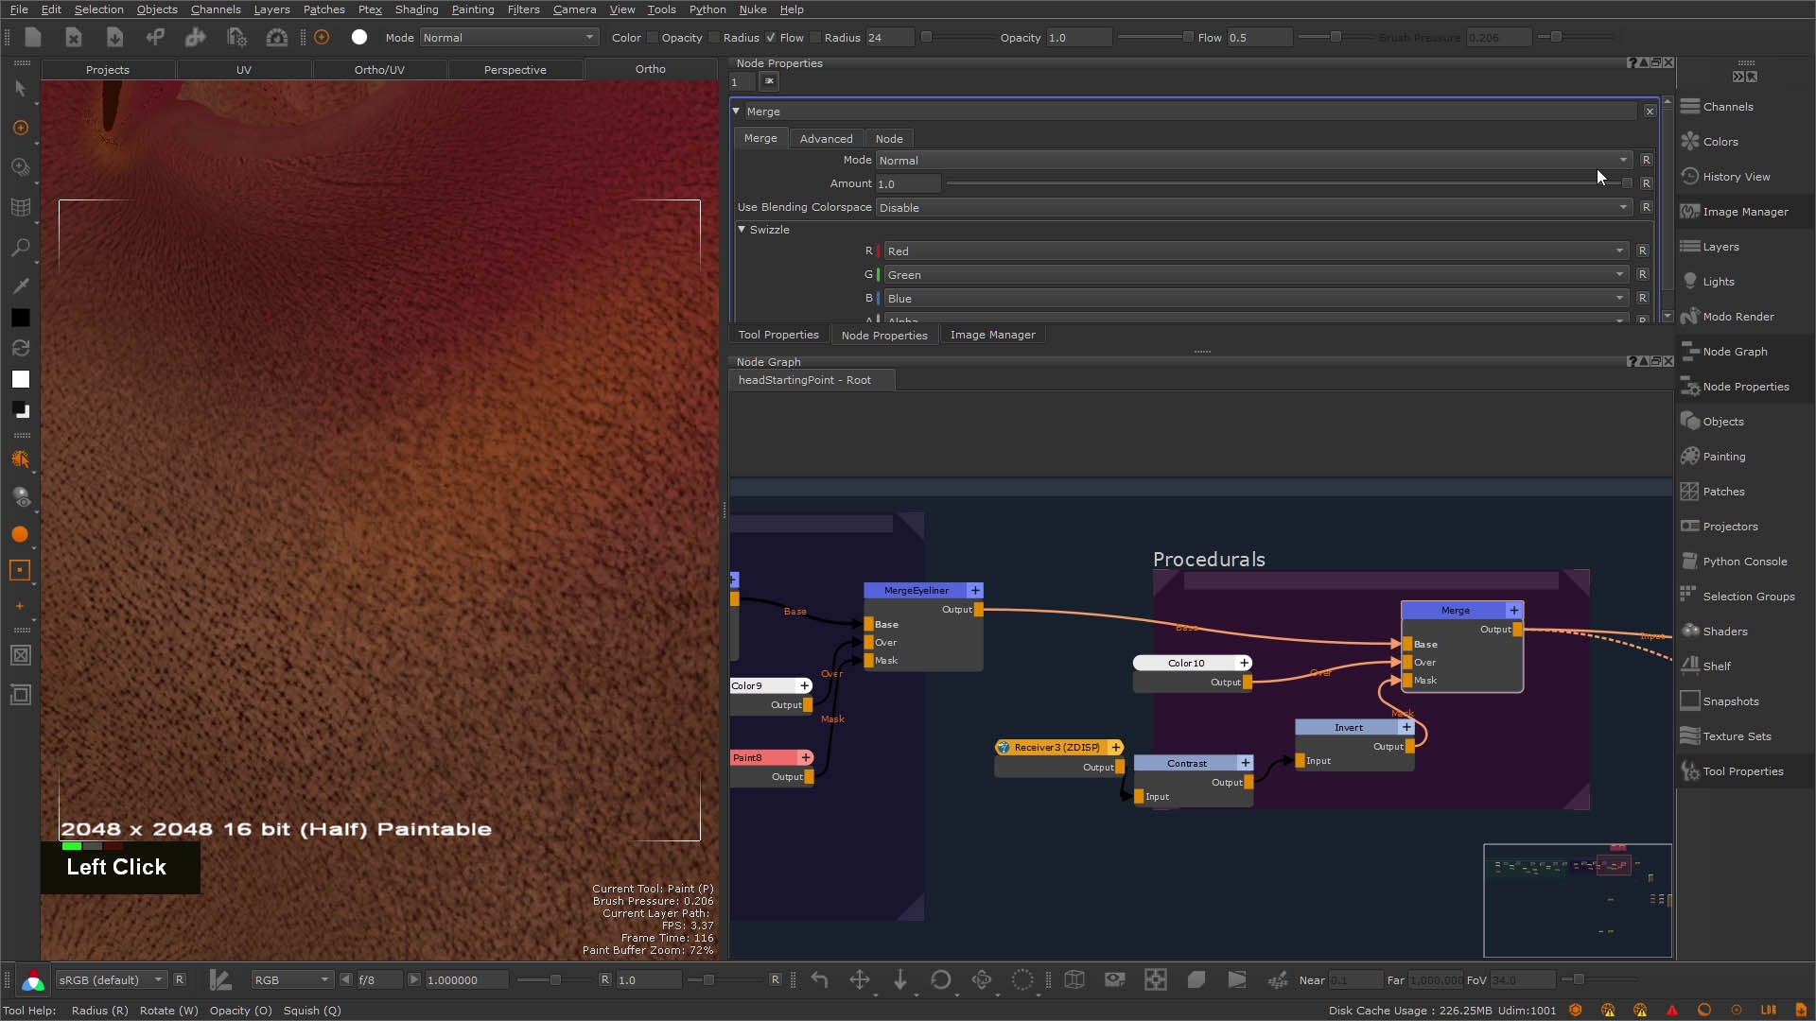Open the Swizzle B channel Blue dropdown
This screenshot has width=1816, height=1021.
point(1255,298)
